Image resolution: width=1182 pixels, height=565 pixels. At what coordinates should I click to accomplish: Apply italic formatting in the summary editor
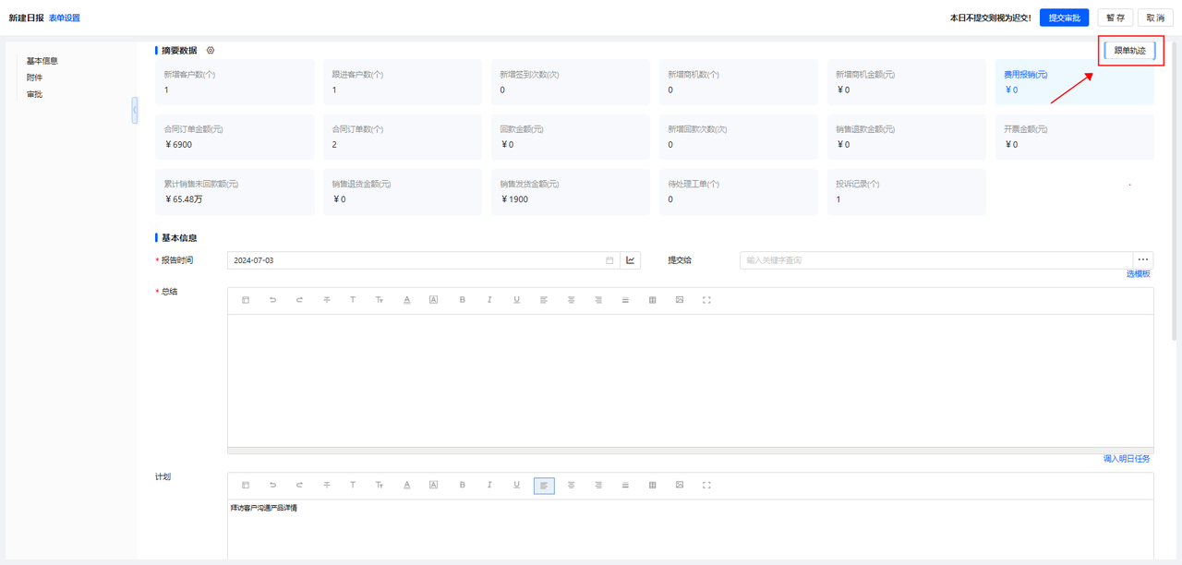tap(488, 300)
